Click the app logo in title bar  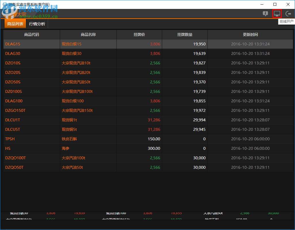[x=5, y=5]
